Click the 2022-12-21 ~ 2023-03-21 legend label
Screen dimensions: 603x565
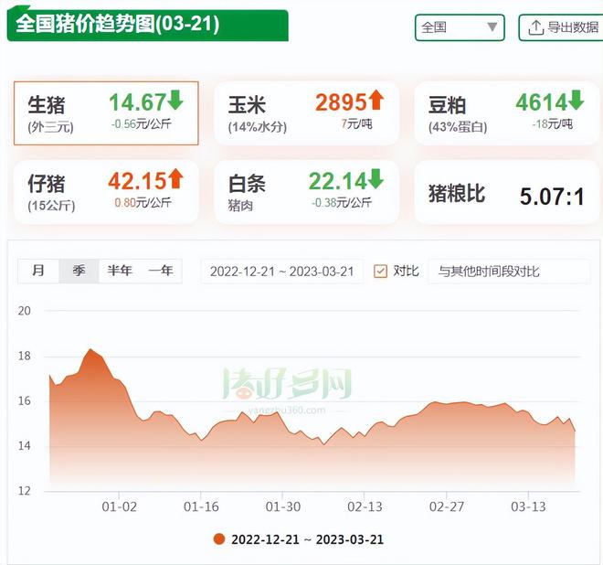tap(309, 539)
